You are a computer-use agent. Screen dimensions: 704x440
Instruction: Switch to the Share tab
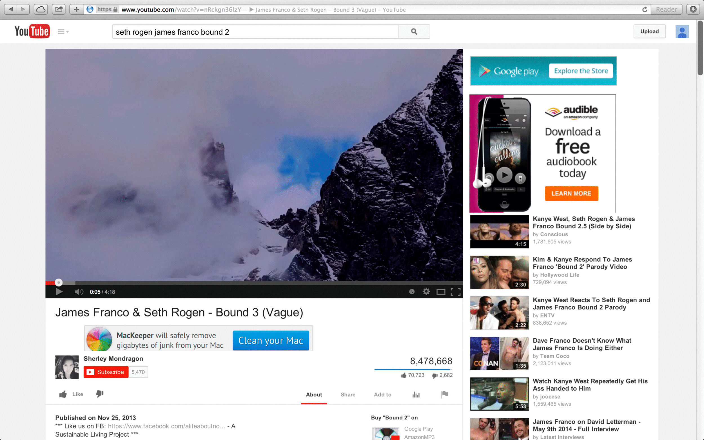[x=348, y=395]
